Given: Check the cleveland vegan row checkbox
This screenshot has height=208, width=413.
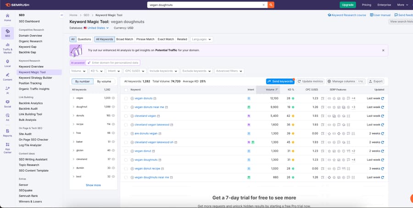Looking at the screenshot, I should (126, 116).
